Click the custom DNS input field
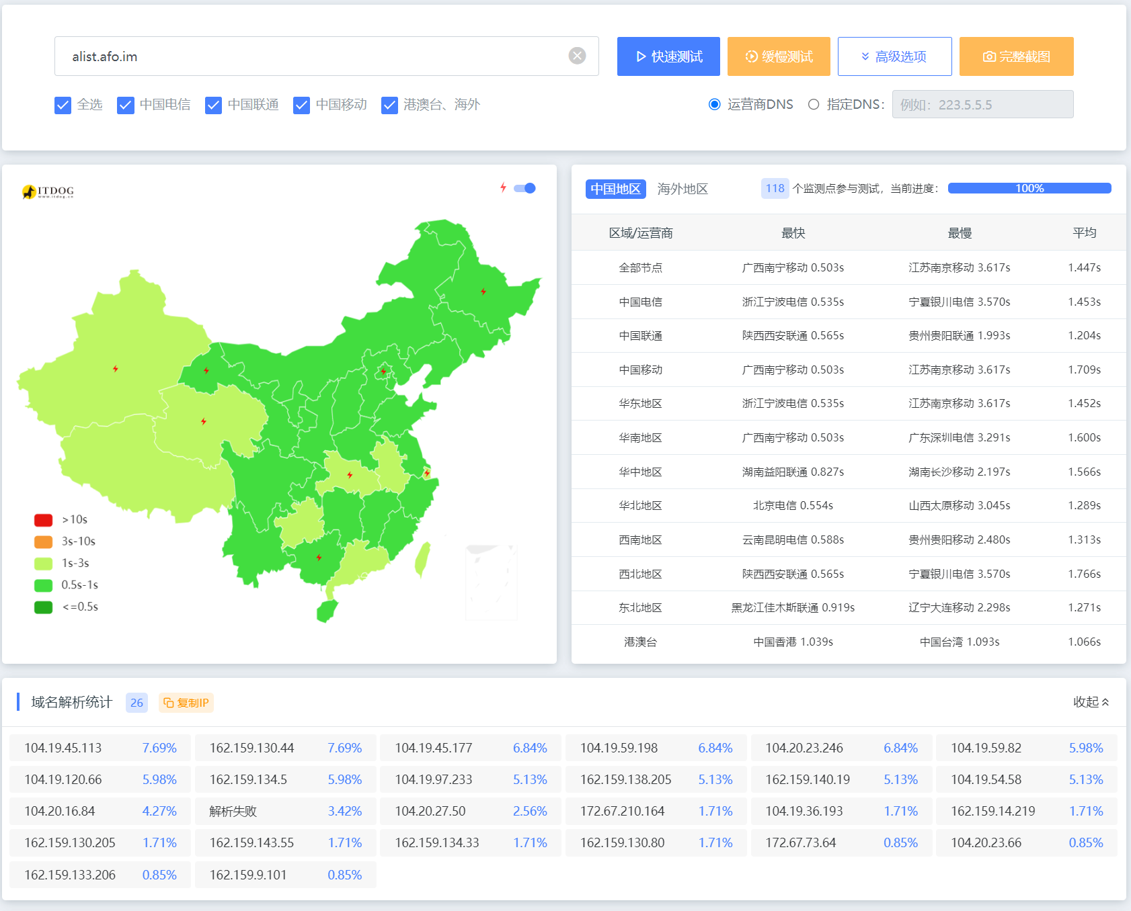This screenshot has width=1131, height=911. [982, 104]
